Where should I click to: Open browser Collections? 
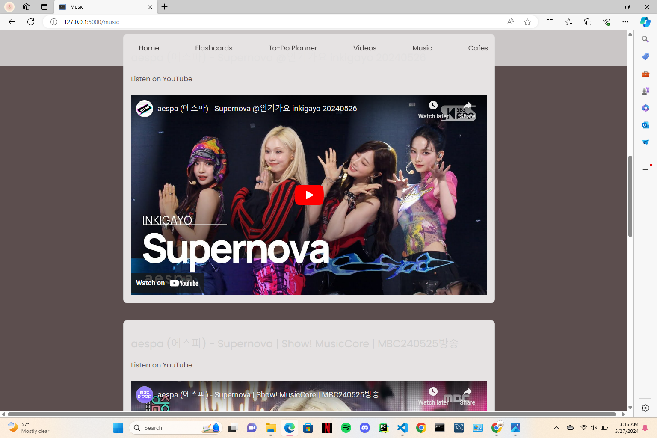(588, 22)
